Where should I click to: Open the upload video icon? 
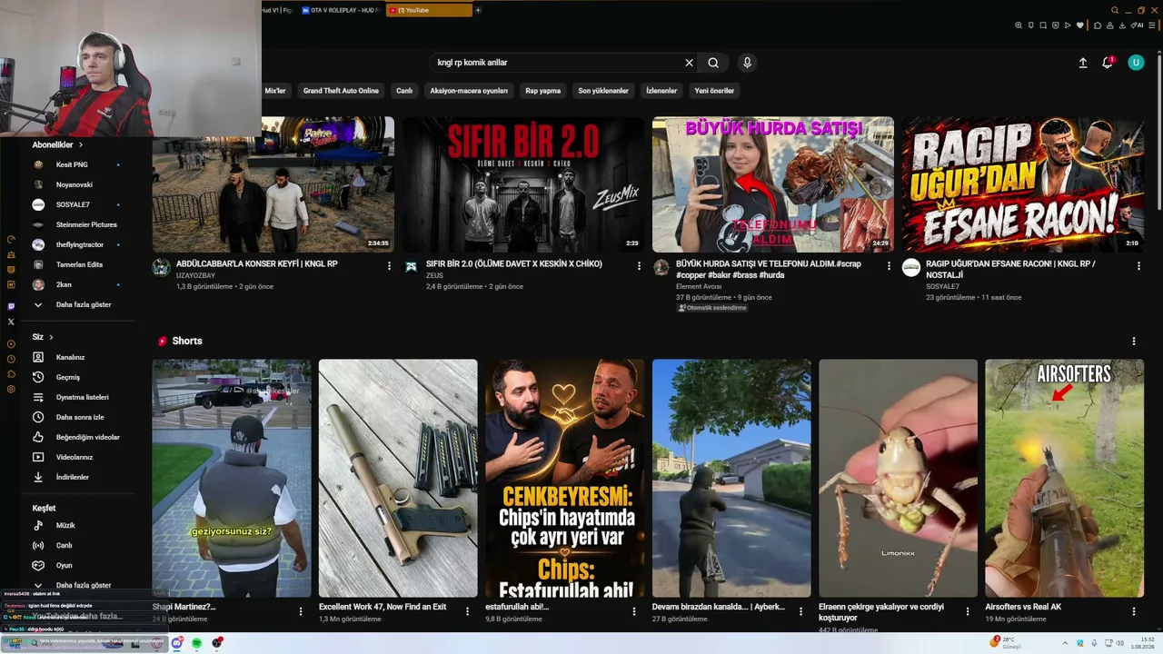click(x=1083, y=63)
